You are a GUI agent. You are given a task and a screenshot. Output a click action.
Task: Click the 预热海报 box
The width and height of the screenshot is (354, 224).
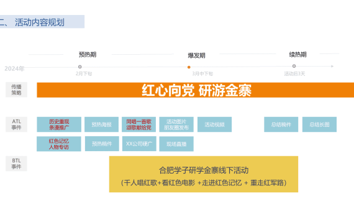102,124
